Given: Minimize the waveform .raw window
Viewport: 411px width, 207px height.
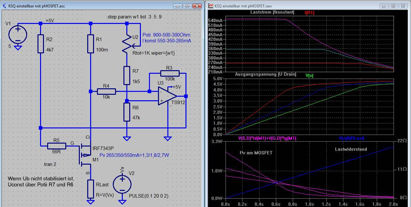Looking at the screenshot, I should [383, 6].
